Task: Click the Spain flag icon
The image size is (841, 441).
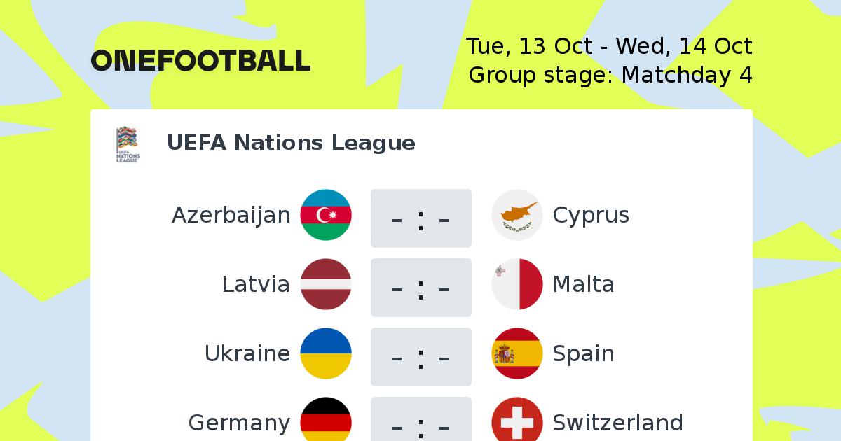Action: pyautogui.click(x=517, y=353)
